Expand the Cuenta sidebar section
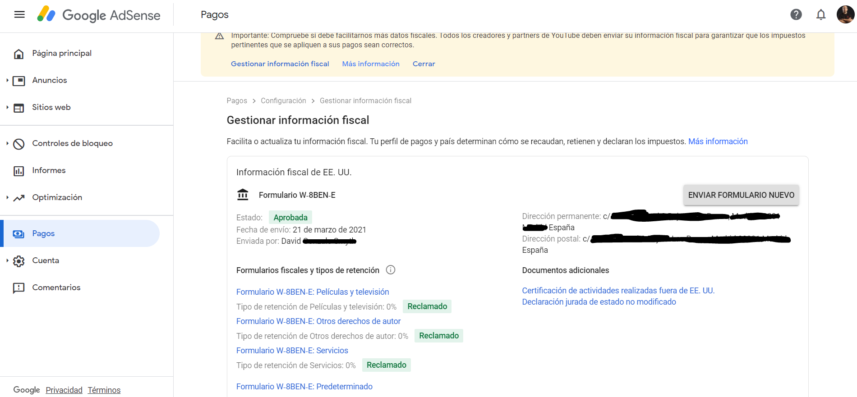Viewport: 857px width, 397px height. click(7, 260)
